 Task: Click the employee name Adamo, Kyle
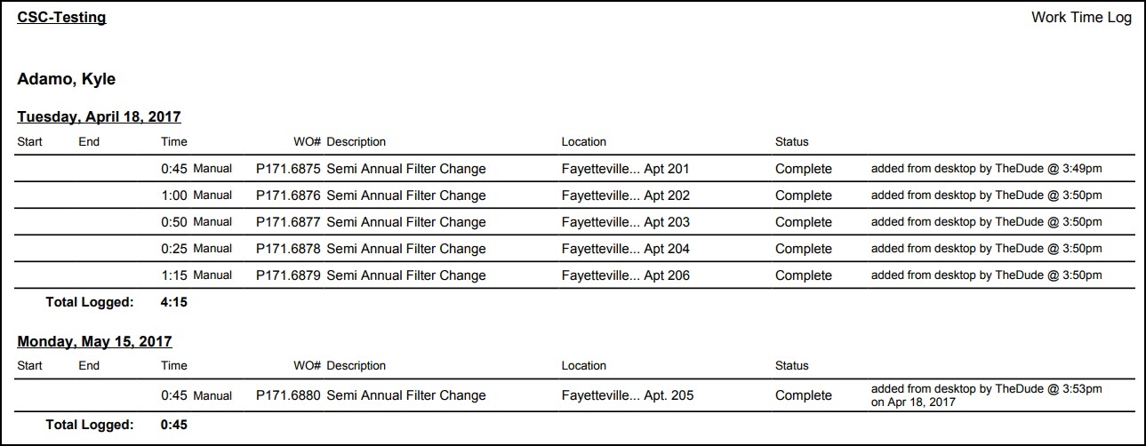click(x=67, y=79)
